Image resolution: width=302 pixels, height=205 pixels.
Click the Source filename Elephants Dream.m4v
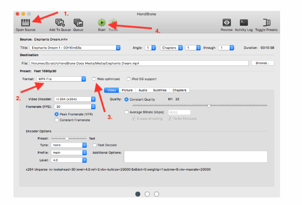coord(51,39)
